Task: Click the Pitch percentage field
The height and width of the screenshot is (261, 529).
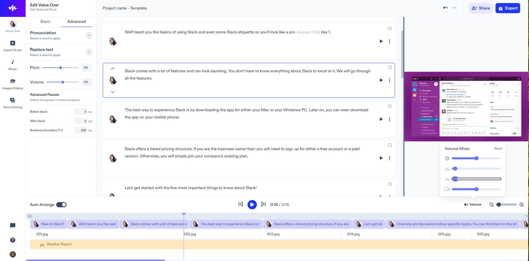Action: click(87, 68)
